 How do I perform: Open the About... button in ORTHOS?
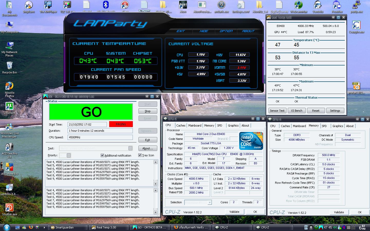[148, 148]
